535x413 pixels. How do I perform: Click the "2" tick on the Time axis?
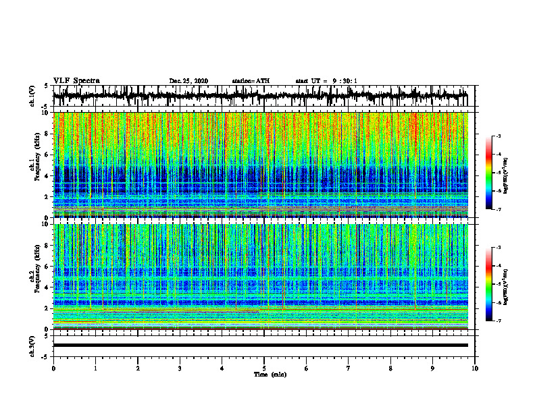click(x=138, y=368)
